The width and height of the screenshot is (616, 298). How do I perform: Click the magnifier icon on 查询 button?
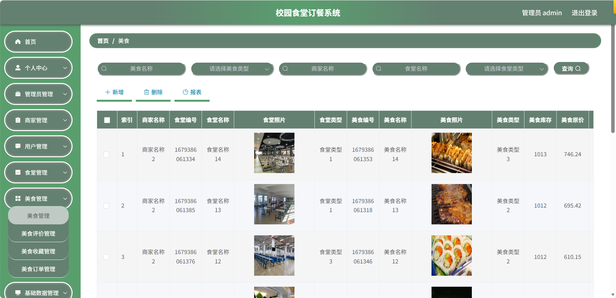point(578,68)
